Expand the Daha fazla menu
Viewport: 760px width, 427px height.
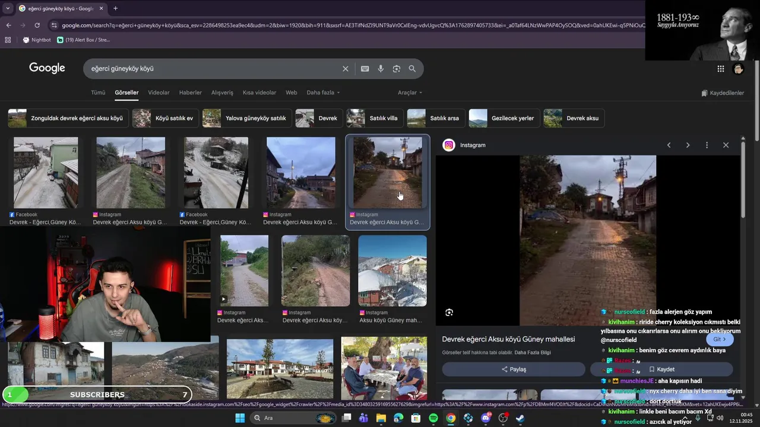[x=323, y=93]
